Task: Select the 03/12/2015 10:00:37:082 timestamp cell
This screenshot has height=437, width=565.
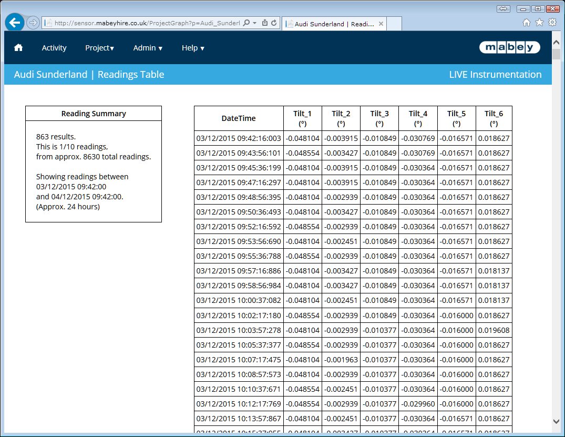Action: pos(239,300)
